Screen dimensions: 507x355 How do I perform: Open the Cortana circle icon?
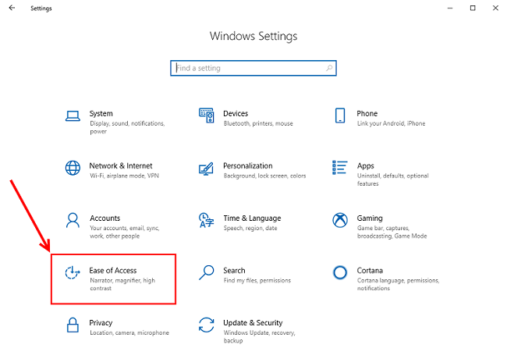(x=340, y=272)
